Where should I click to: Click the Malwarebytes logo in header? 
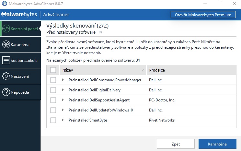coord(19,15)
